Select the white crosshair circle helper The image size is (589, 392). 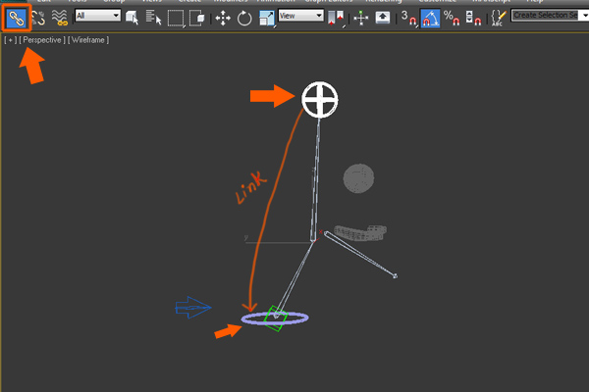click(x=320, y=100)
